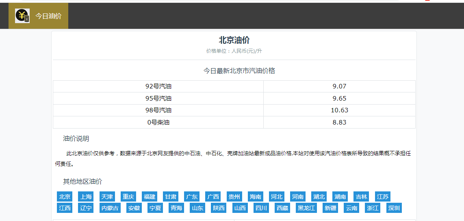Go to 新疆 oil price page
The width and height of the screenshot is (464, 221).
[x=330, y=208]
